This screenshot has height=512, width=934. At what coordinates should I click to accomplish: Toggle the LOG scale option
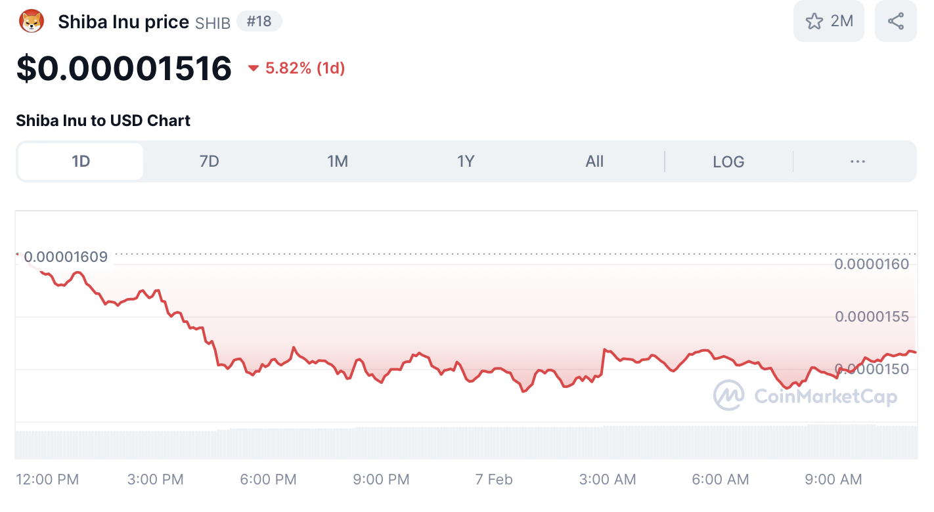[728, 161]
